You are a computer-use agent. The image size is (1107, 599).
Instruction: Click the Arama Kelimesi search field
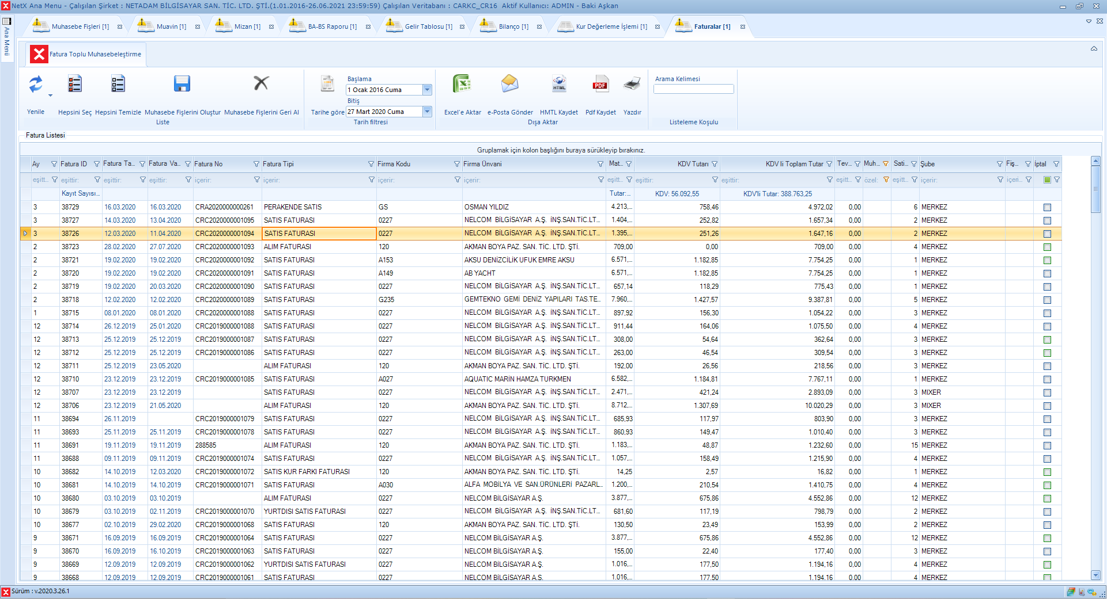tap(693, 89)
